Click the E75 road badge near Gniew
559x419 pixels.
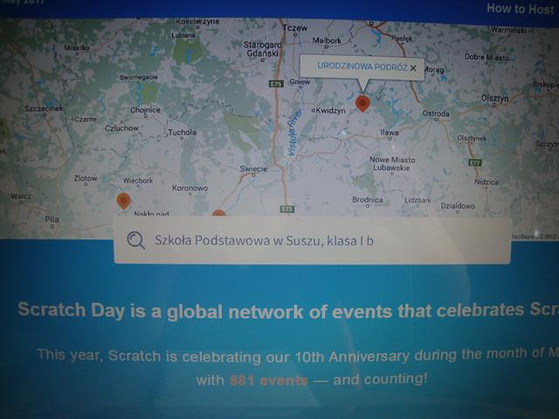pyautogui.click(x=276, y=84)
